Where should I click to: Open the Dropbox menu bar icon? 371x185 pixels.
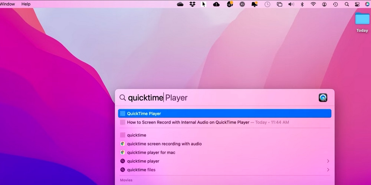click(x=192, y=4)
